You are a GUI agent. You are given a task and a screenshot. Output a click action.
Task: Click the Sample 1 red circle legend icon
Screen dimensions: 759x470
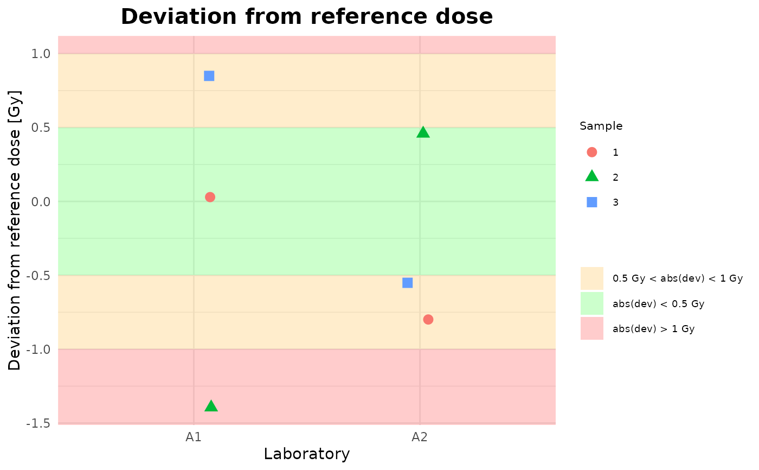click(592, 153)
